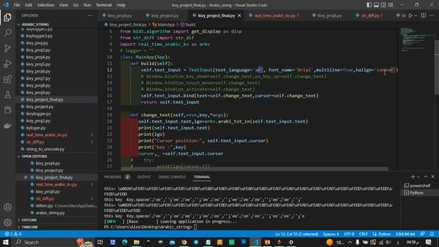Open the Testing flask view

(x=8, y=95)
